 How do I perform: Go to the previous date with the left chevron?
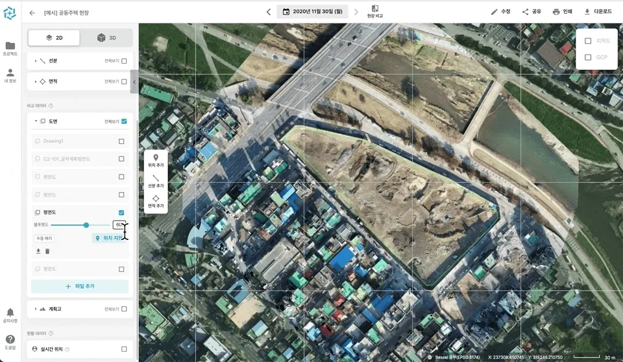click(269, 12)
